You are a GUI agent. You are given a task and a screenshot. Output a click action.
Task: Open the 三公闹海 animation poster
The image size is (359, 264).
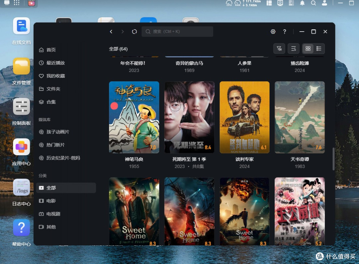click(x=300, y=211)
